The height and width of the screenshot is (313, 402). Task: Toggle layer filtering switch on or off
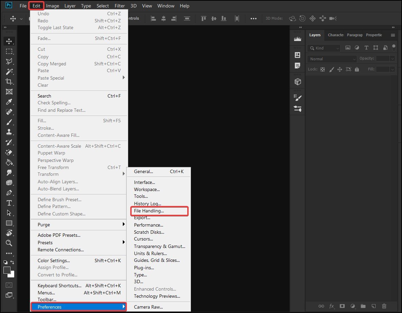[x=394, y=47]
